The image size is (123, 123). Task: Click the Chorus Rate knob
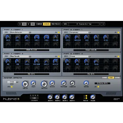pos(77,61)
